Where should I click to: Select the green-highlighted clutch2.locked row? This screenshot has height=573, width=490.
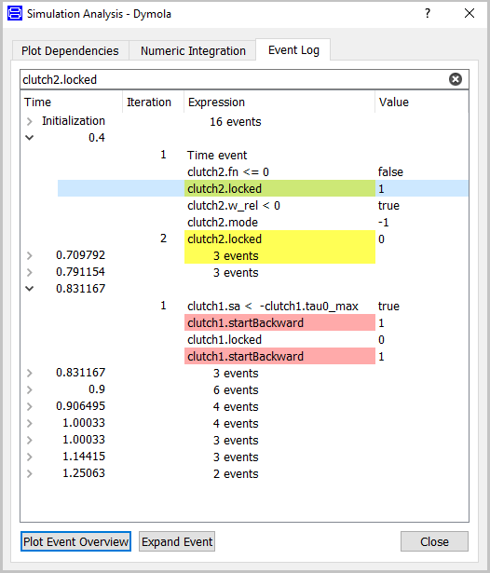coord(263,188)
